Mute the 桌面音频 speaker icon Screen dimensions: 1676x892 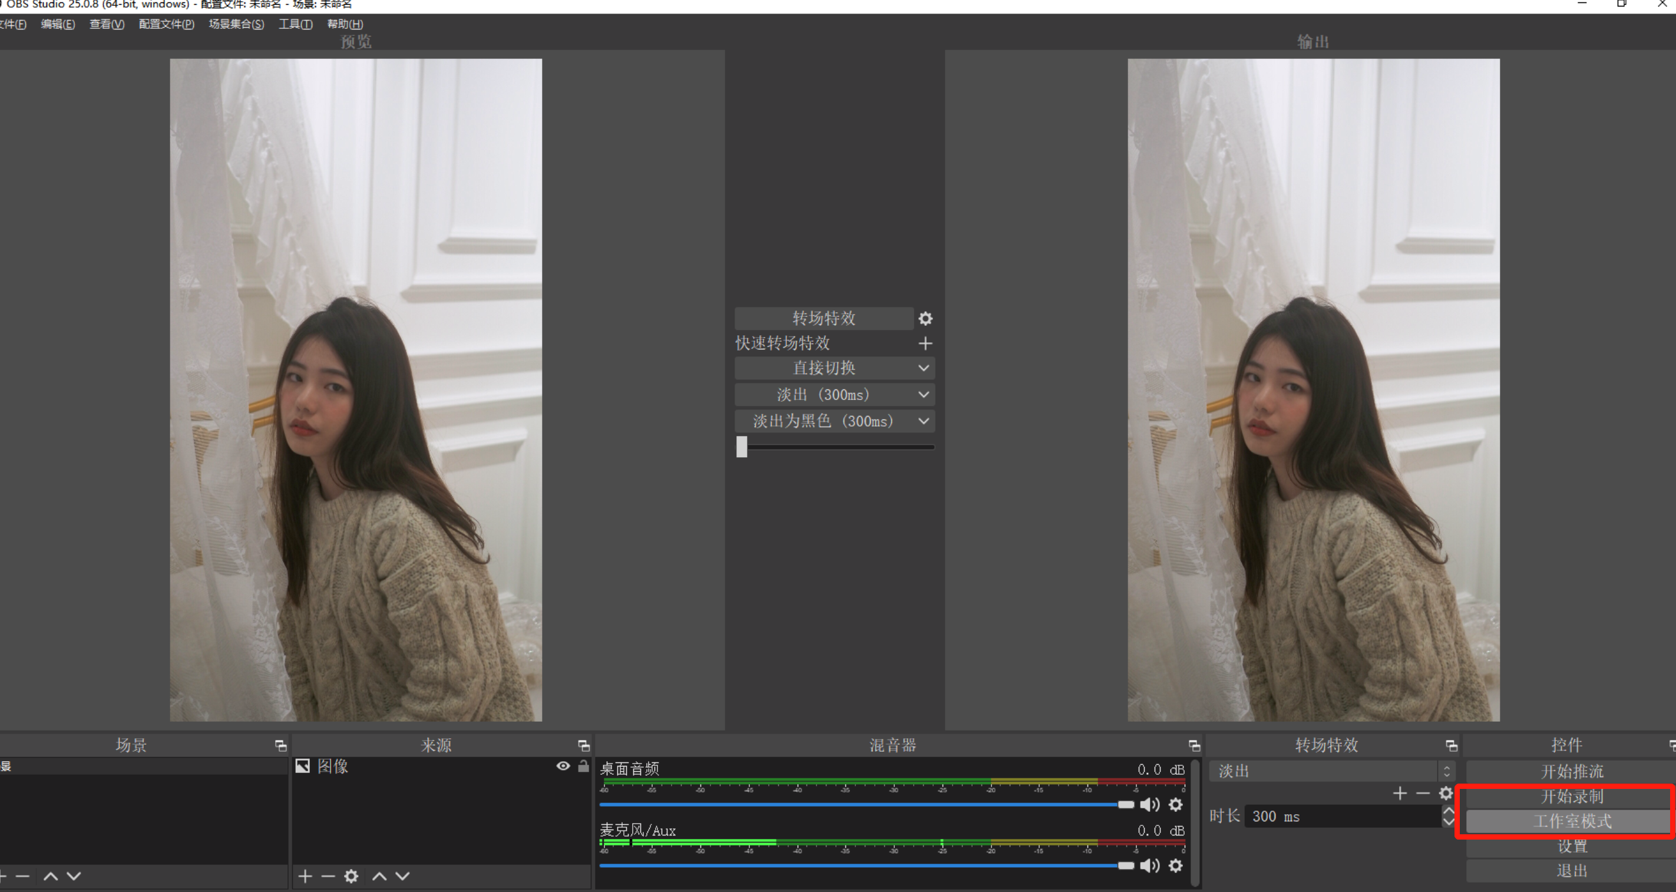[1150, 805]
